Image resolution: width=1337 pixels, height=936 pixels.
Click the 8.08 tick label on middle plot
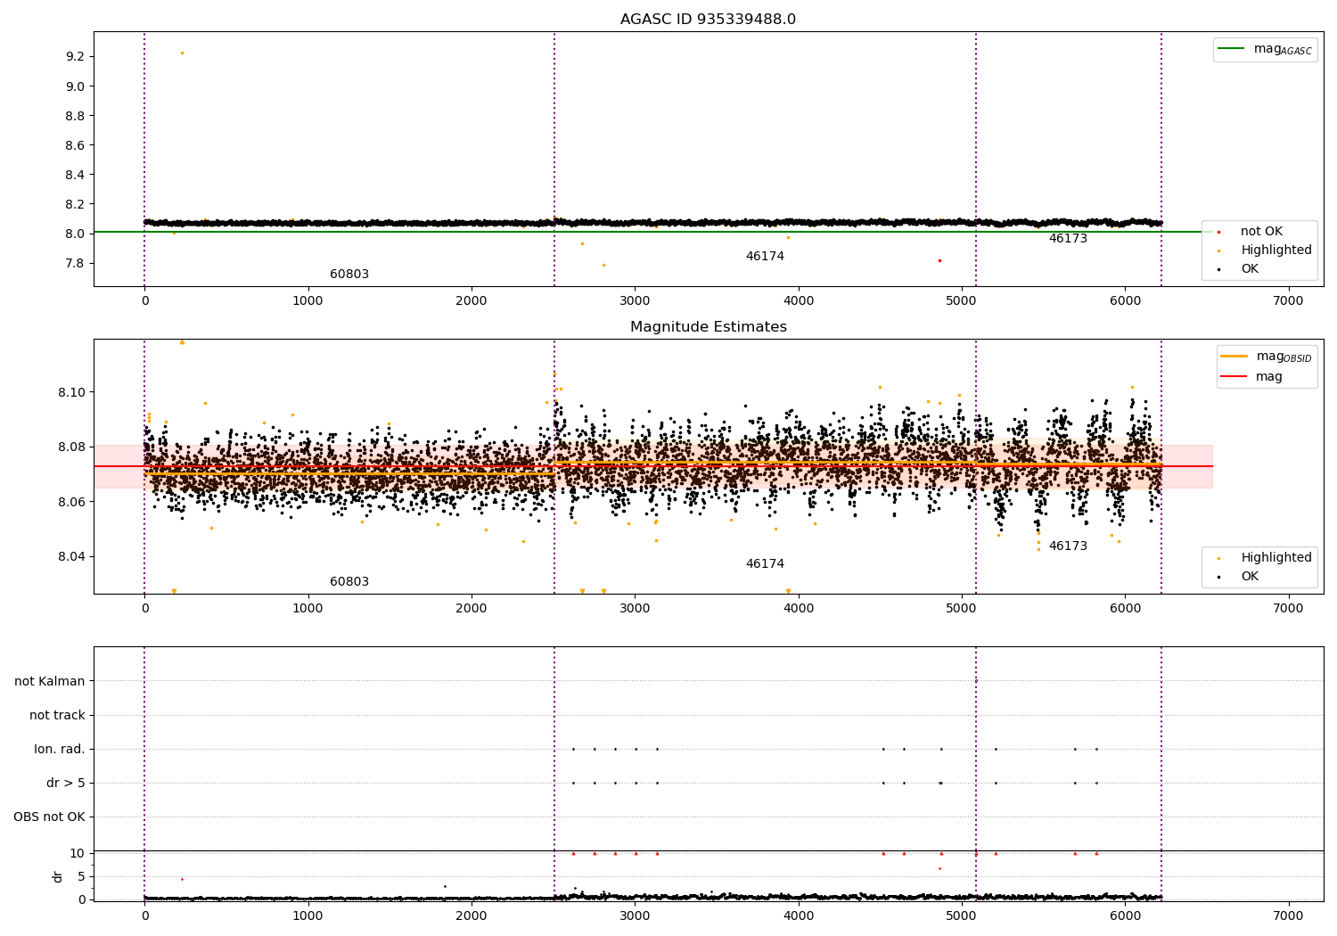pos(71,447)
